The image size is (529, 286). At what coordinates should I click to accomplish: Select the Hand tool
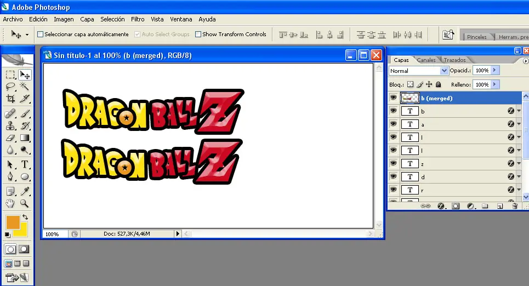coord(10,203)
